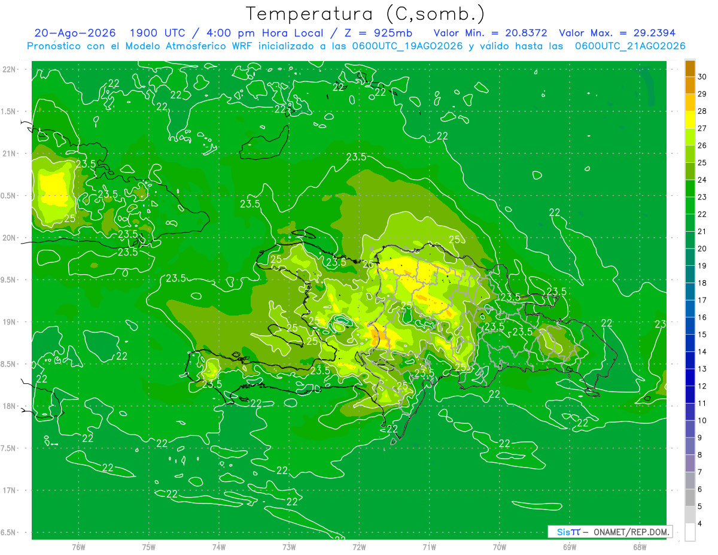Click the 21N latitude axis label
The width and height of the screenshot is (718, 555).
(x=10, y=153)
